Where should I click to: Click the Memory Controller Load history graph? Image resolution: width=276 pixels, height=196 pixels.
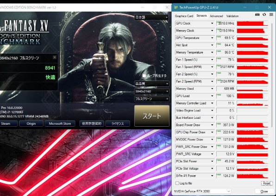click(x=252, y=103)
